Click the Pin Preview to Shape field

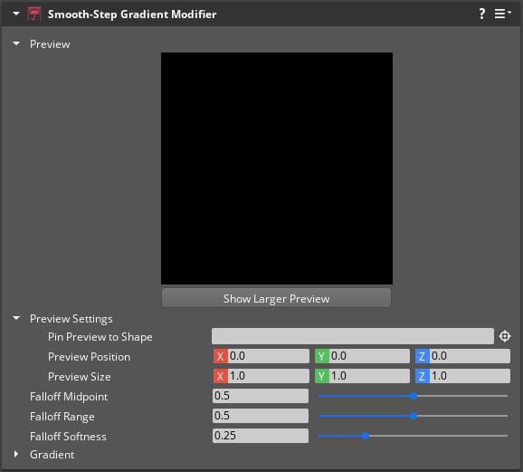[x=353, y=336]
